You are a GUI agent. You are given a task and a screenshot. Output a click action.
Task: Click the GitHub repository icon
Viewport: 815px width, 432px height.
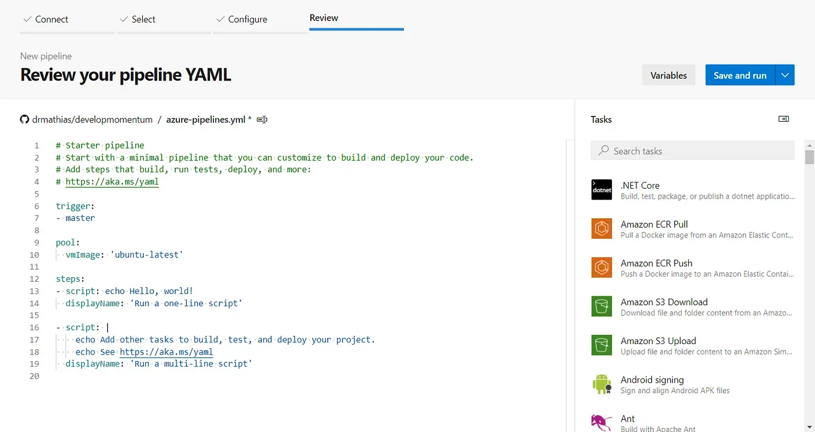click(x=24, y=119)
